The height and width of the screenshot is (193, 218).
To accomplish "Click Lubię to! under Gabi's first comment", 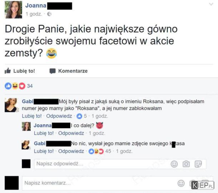I will 32,116.
